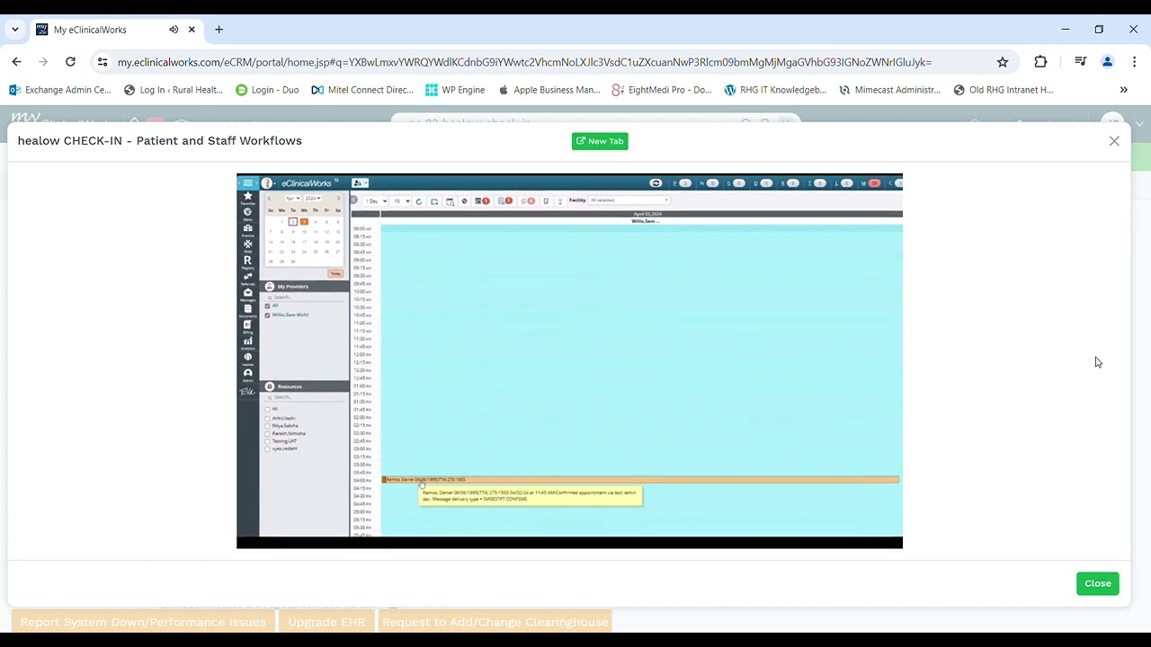
Task: Click the sync icon in top bar
Action: coord(656,183)
